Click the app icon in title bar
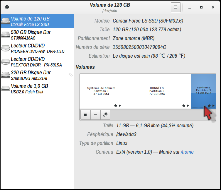 (x=7, y=7)
